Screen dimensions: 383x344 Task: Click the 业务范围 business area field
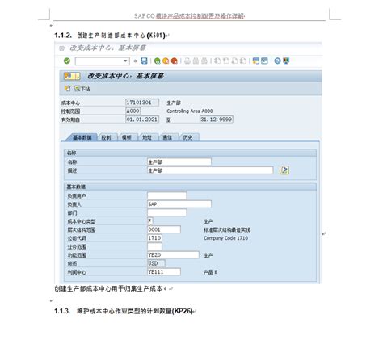point(155,246)
